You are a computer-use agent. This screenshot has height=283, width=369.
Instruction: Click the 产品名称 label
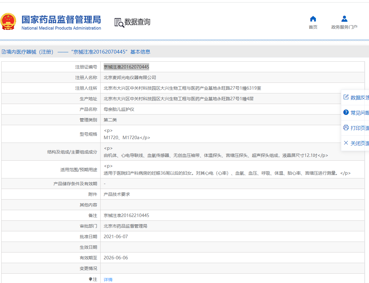[x=88, y=109]
